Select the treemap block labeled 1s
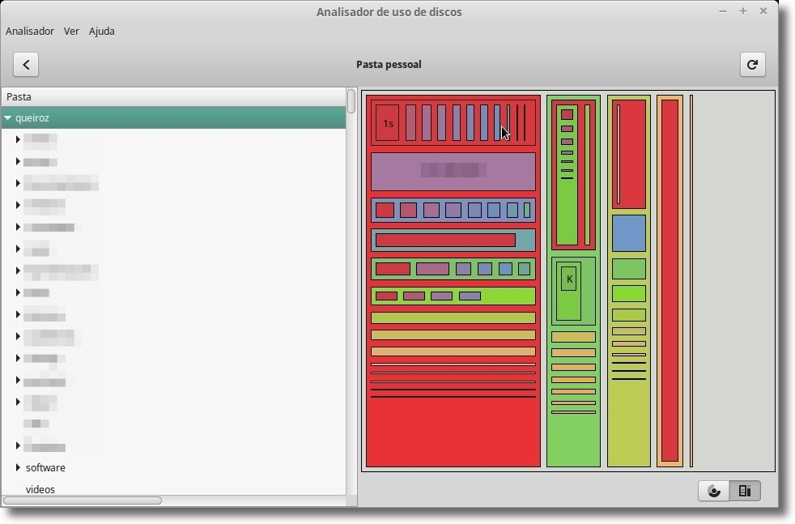The width and height of the screenshot is (795, 524). tap(388, 123)
